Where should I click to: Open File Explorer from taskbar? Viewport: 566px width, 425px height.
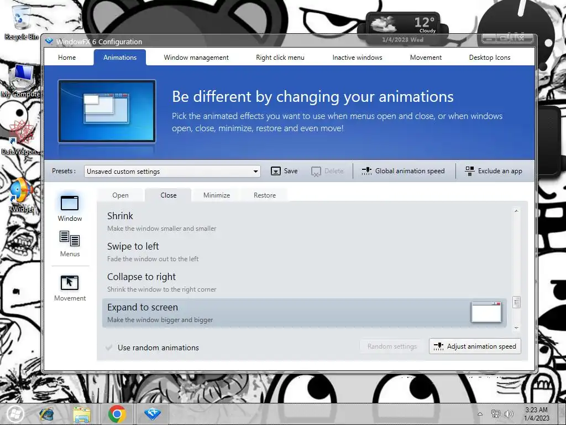coord(82,414)
